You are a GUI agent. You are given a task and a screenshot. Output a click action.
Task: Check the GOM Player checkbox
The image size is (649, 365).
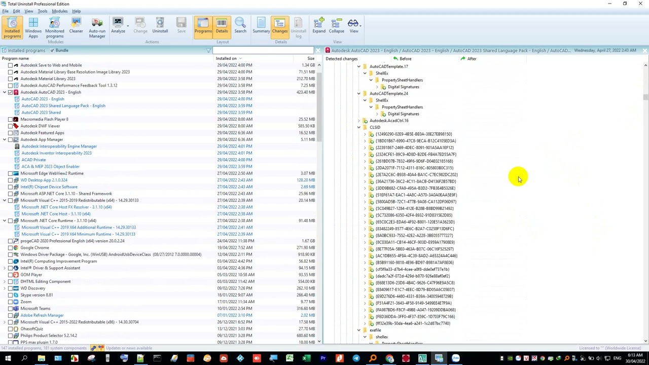pos(10,275)
